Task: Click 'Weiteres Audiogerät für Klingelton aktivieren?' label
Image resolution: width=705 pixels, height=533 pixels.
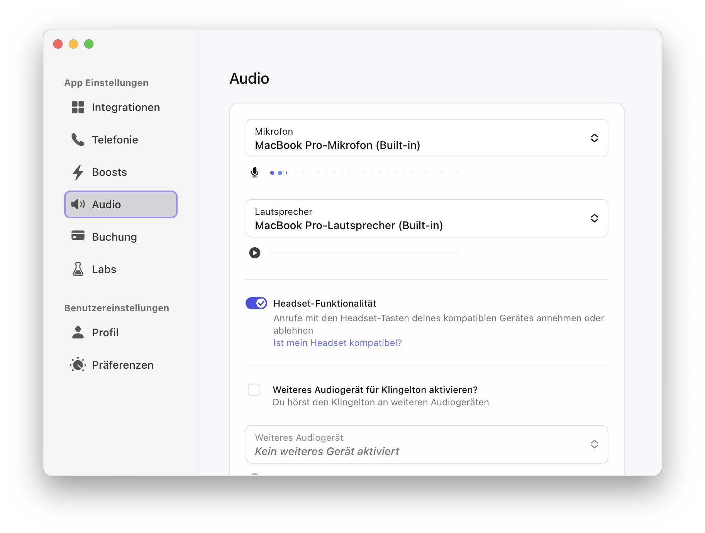Action: coord(375,390)
